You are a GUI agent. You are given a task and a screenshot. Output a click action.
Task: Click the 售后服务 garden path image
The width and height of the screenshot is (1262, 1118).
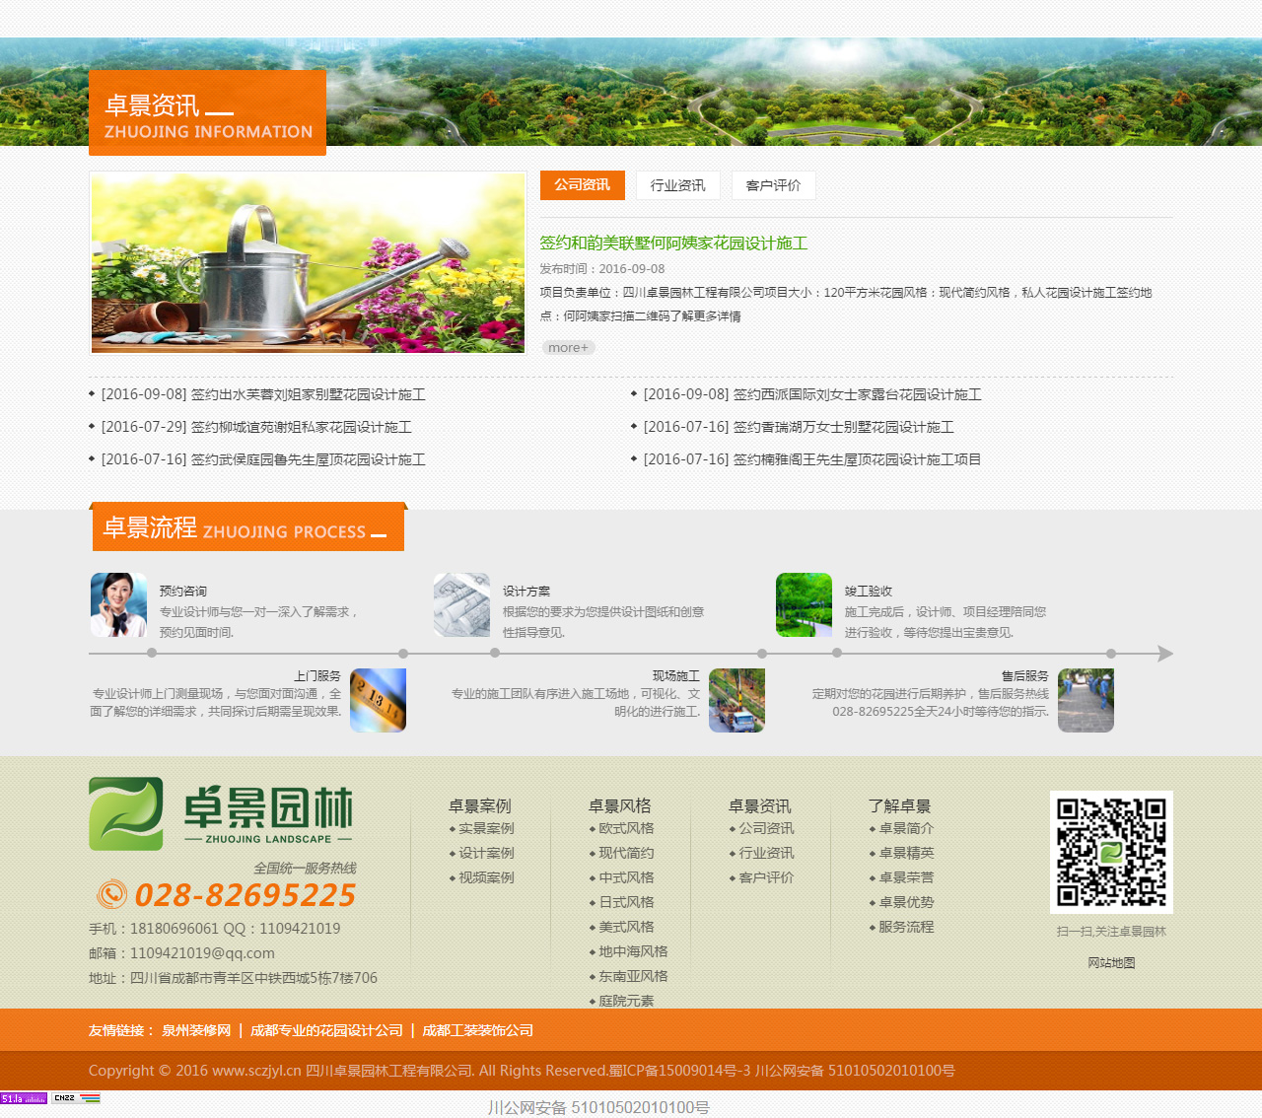(1086, 700)
